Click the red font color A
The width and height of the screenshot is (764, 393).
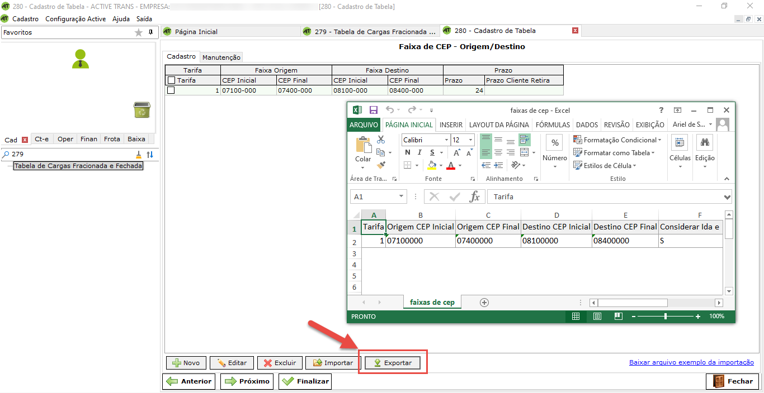click(x=450, y=165)
